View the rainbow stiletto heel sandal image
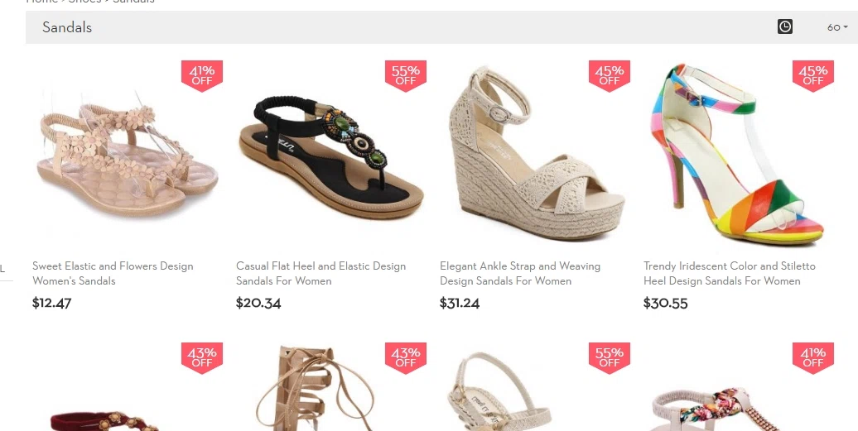The width and height of the screenshot is (858, 431). (736, 154)
